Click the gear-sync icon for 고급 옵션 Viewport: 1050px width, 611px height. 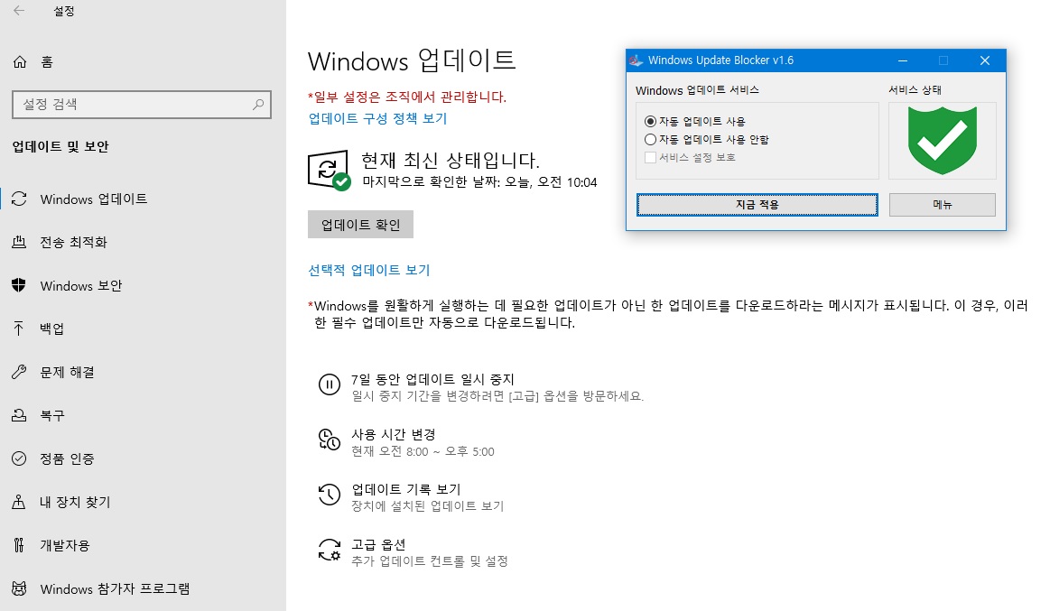pos(329,550)
